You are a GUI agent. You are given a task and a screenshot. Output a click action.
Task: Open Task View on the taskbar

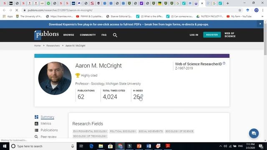81,146
